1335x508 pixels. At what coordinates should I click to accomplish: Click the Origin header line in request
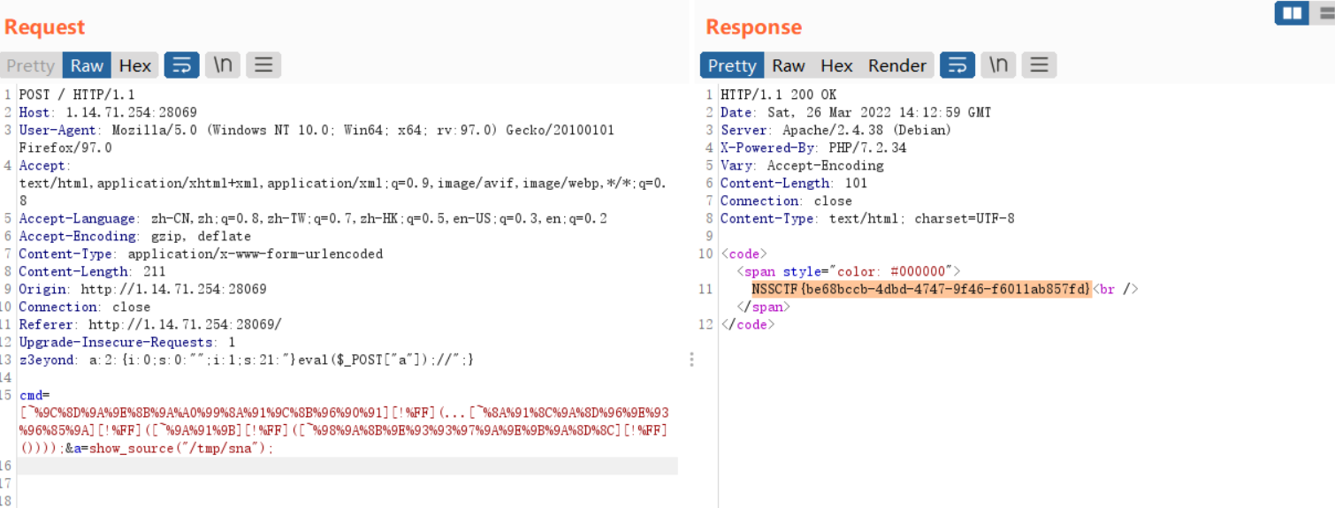[x=142, y=289]
